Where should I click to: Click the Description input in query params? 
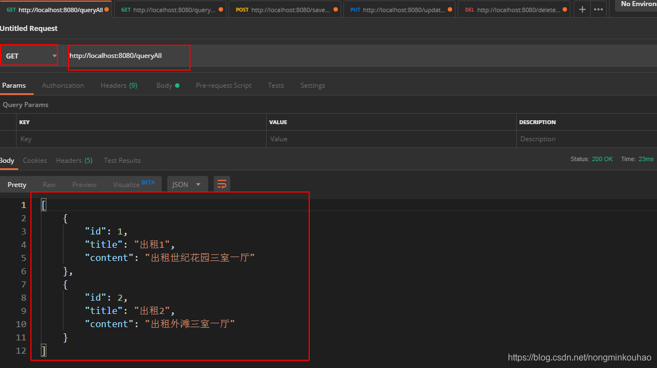coord(586,139)
